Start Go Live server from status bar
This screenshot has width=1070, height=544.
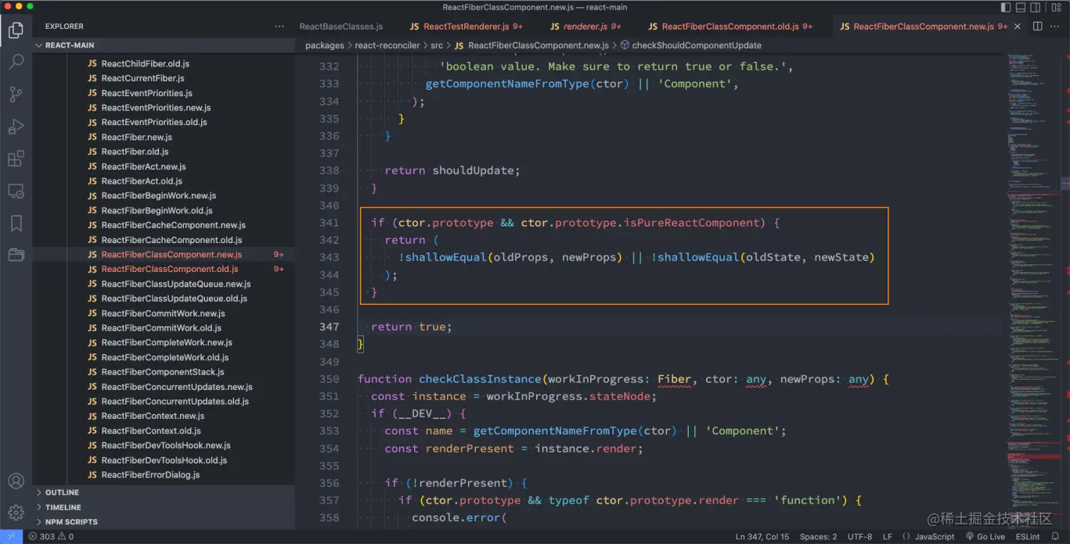985,537
